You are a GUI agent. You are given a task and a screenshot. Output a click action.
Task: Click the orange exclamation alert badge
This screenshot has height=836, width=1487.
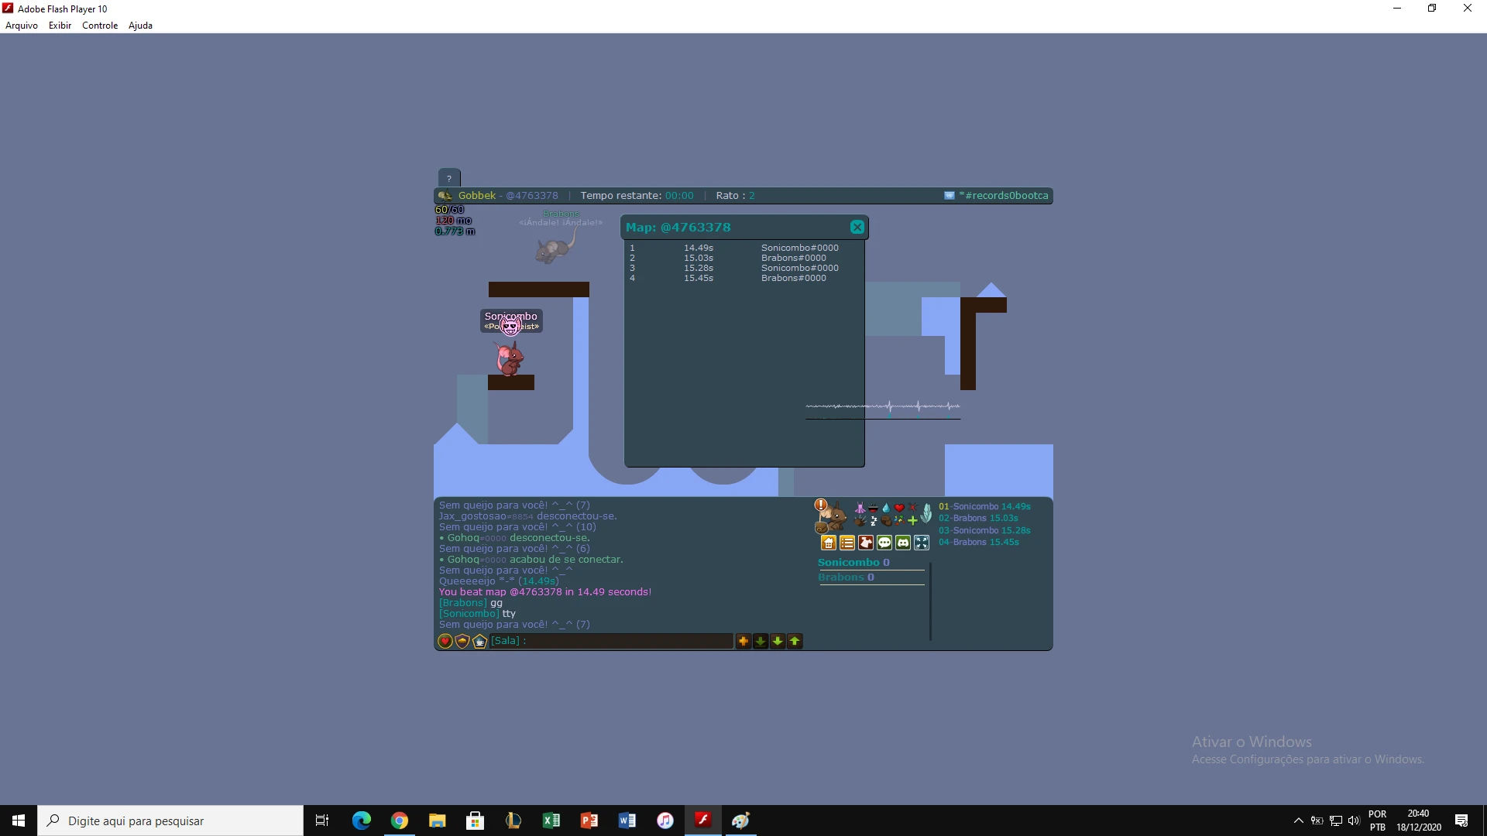coord(821,505)
